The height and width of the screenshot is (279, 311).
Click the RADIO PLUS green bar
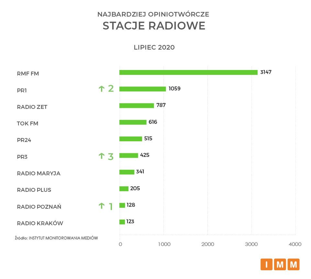point(124,189)
